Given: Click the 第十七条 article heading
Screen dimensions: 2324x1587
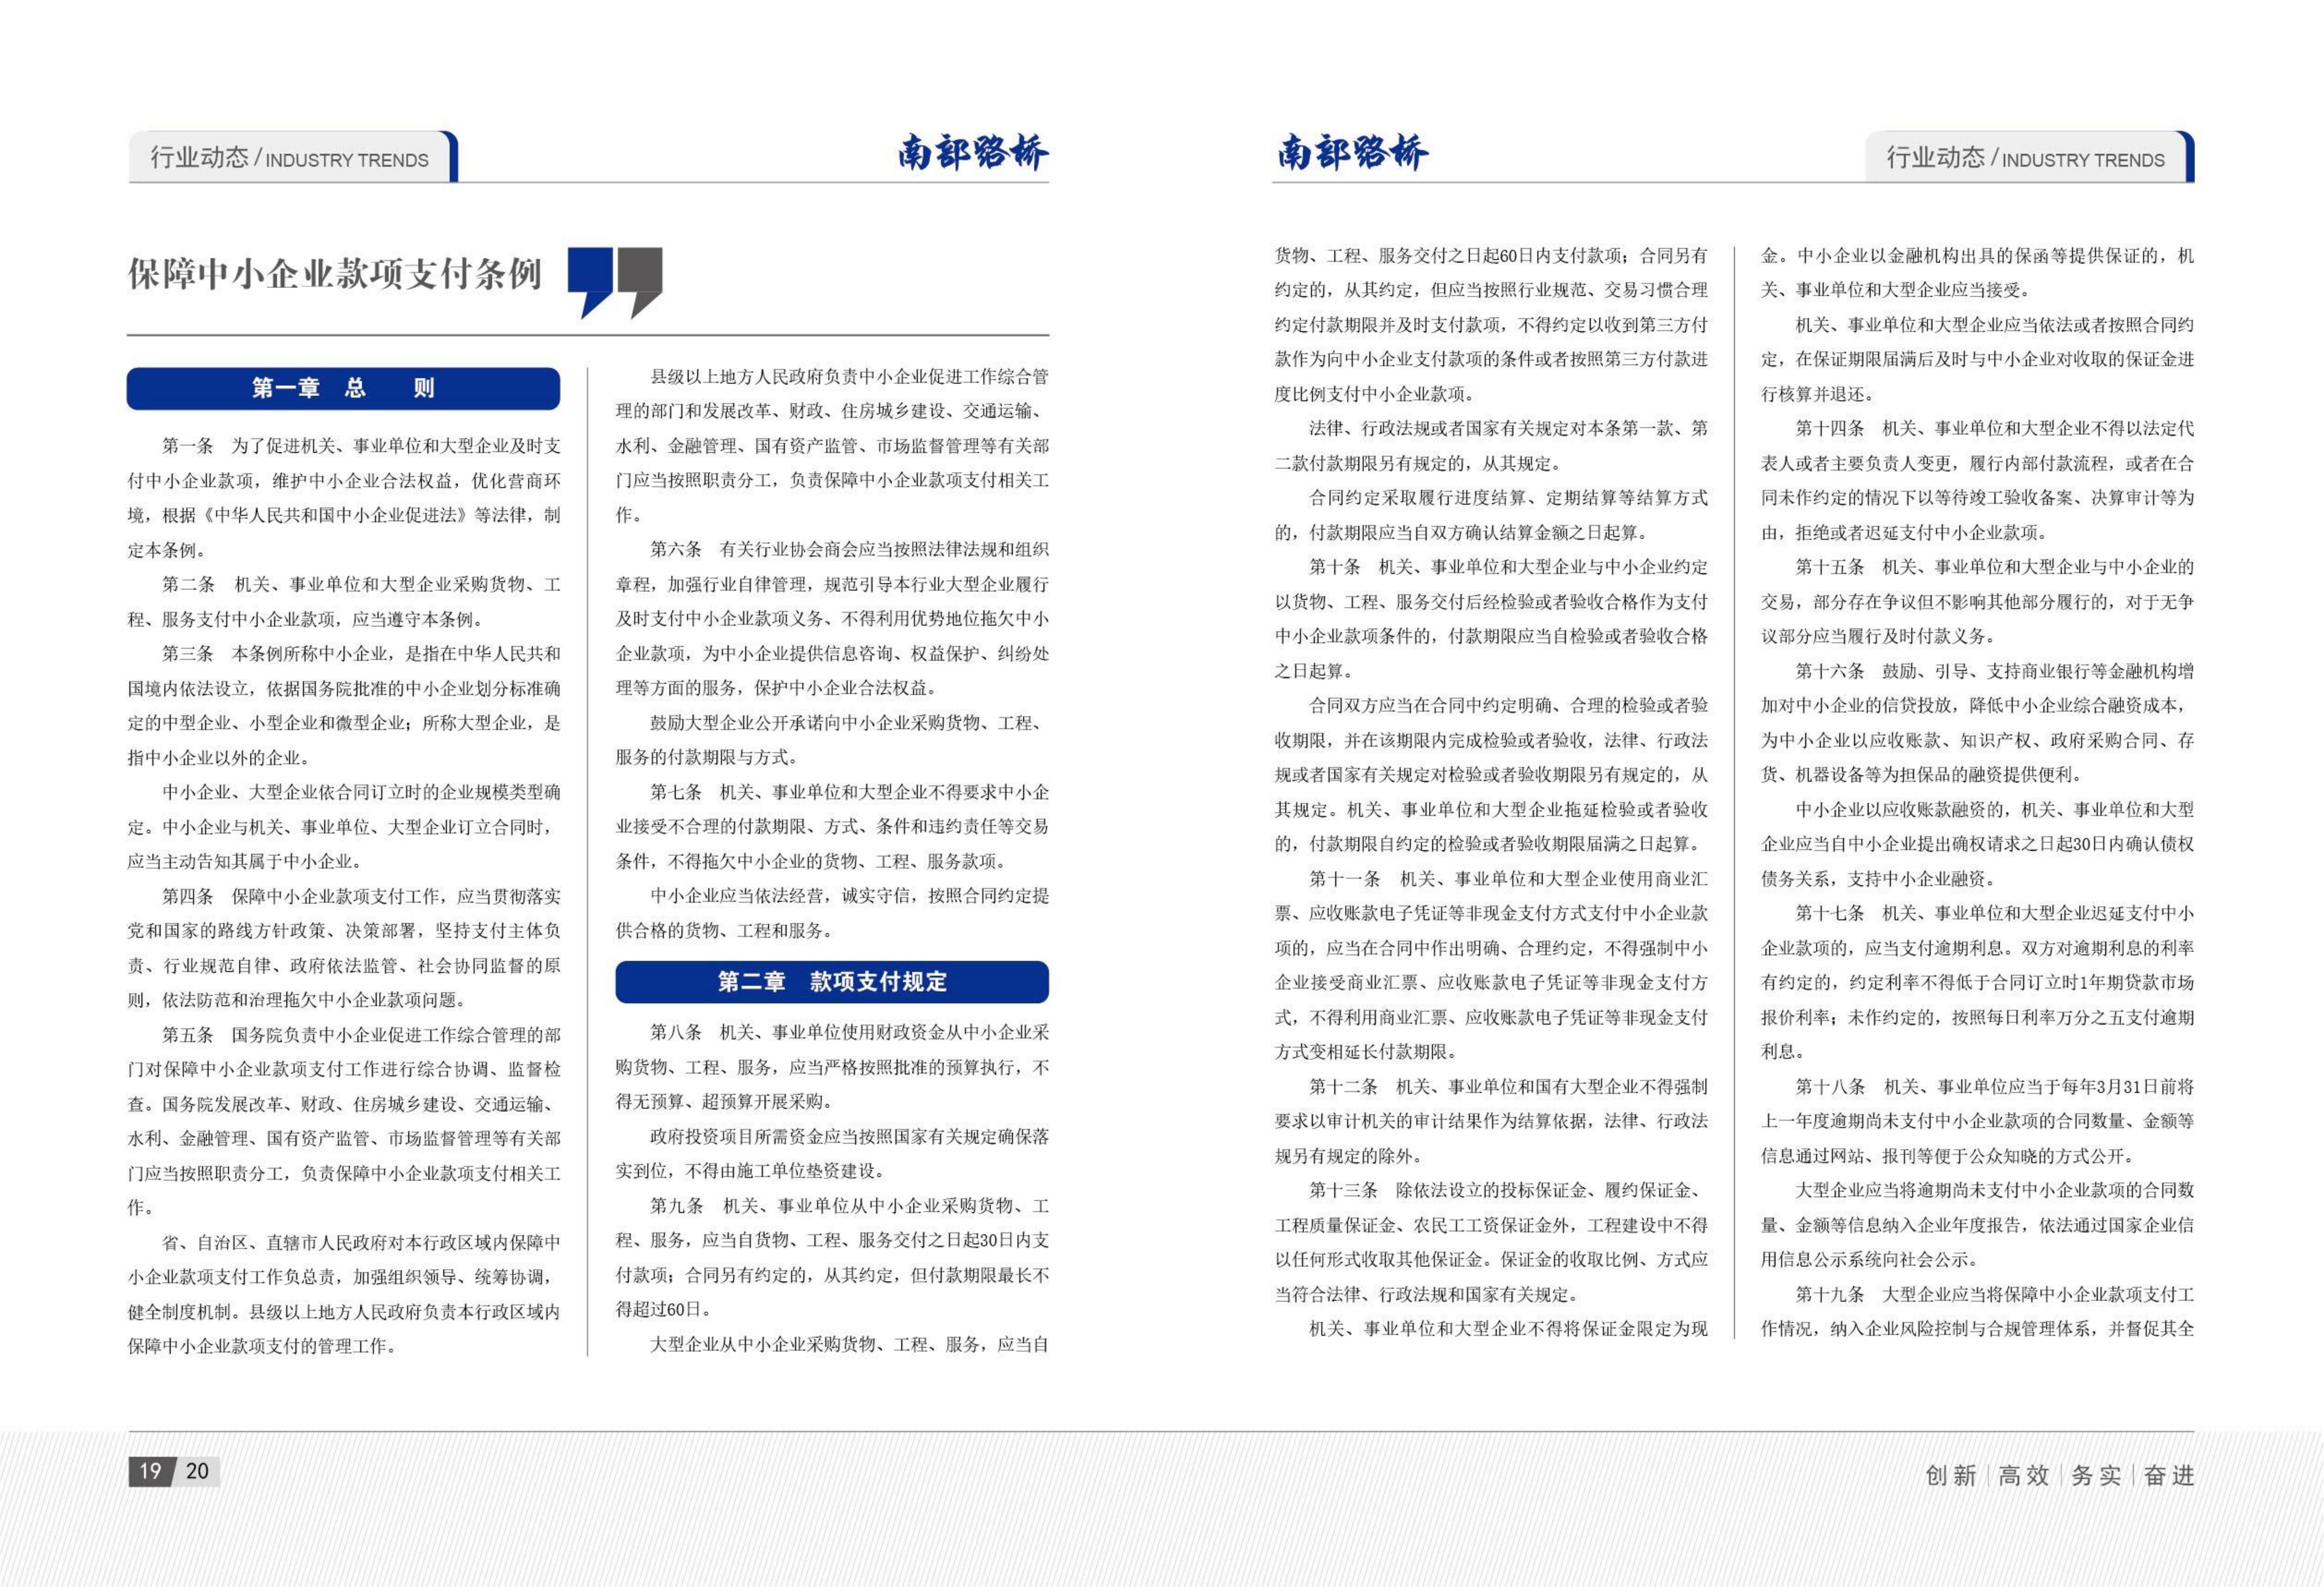Looking at the screenshot, I should coord(1831,913).
